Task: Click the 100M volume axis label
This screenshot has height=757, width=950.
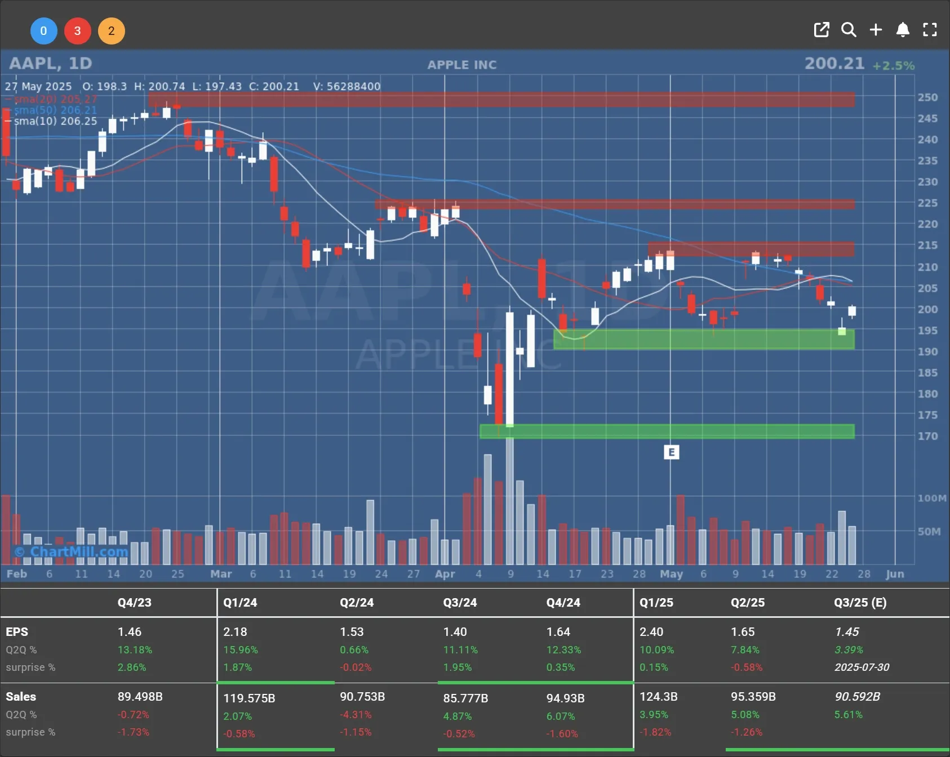Action: [932, 498]
